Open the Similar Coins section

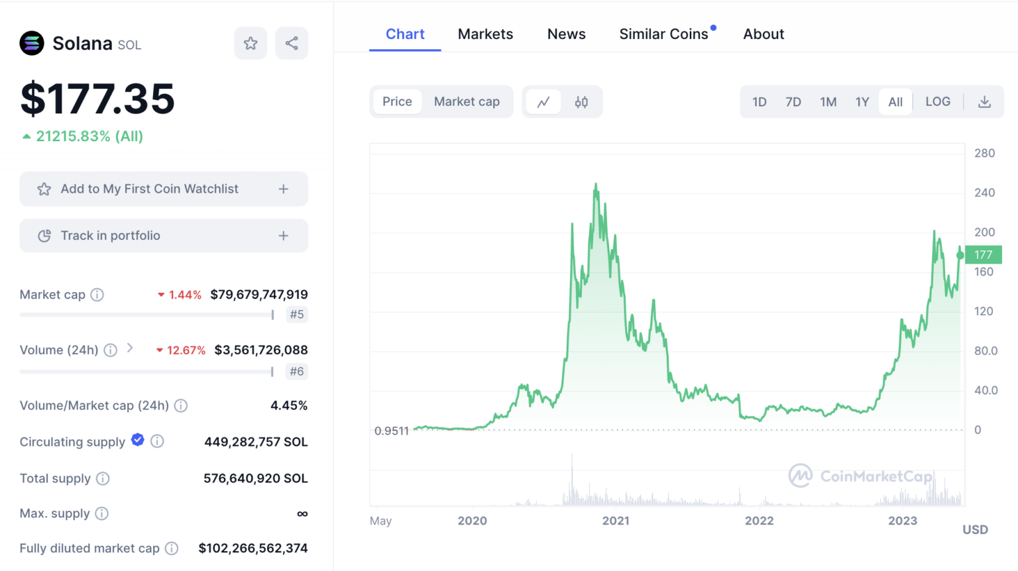664,34
